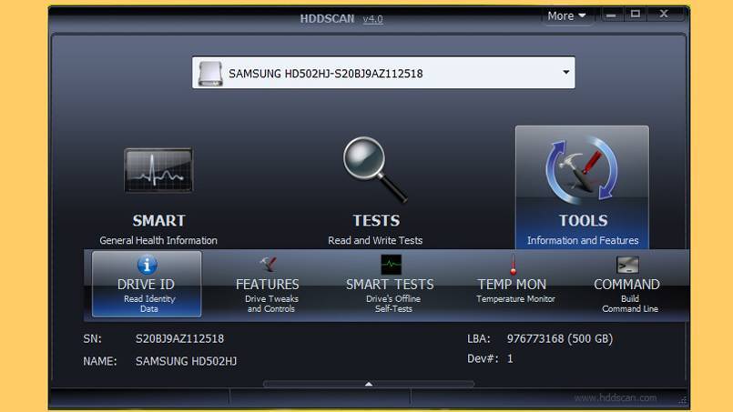
Task: Open the SMART heartbeat monitor icon
Action: click(158, 171)
